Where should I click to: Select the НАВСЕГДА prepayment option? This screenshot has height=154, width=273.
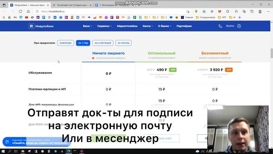coord(66,43)
